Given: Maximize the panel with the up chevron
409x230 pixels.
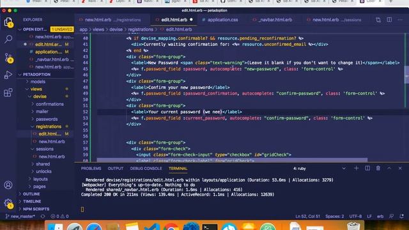Looking at the screenshot, I should pyautogui.click(x=389, y=169).
